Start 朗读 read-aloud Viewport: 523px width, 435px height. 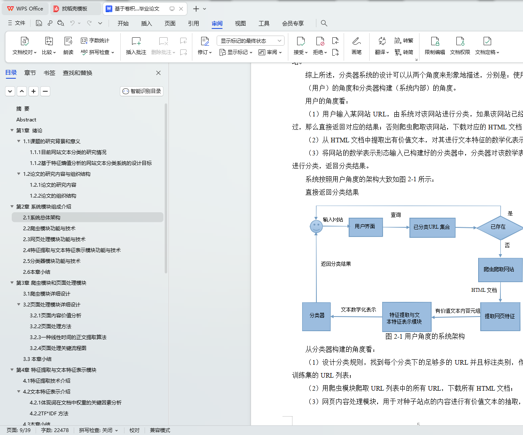(x=68, y=46)
